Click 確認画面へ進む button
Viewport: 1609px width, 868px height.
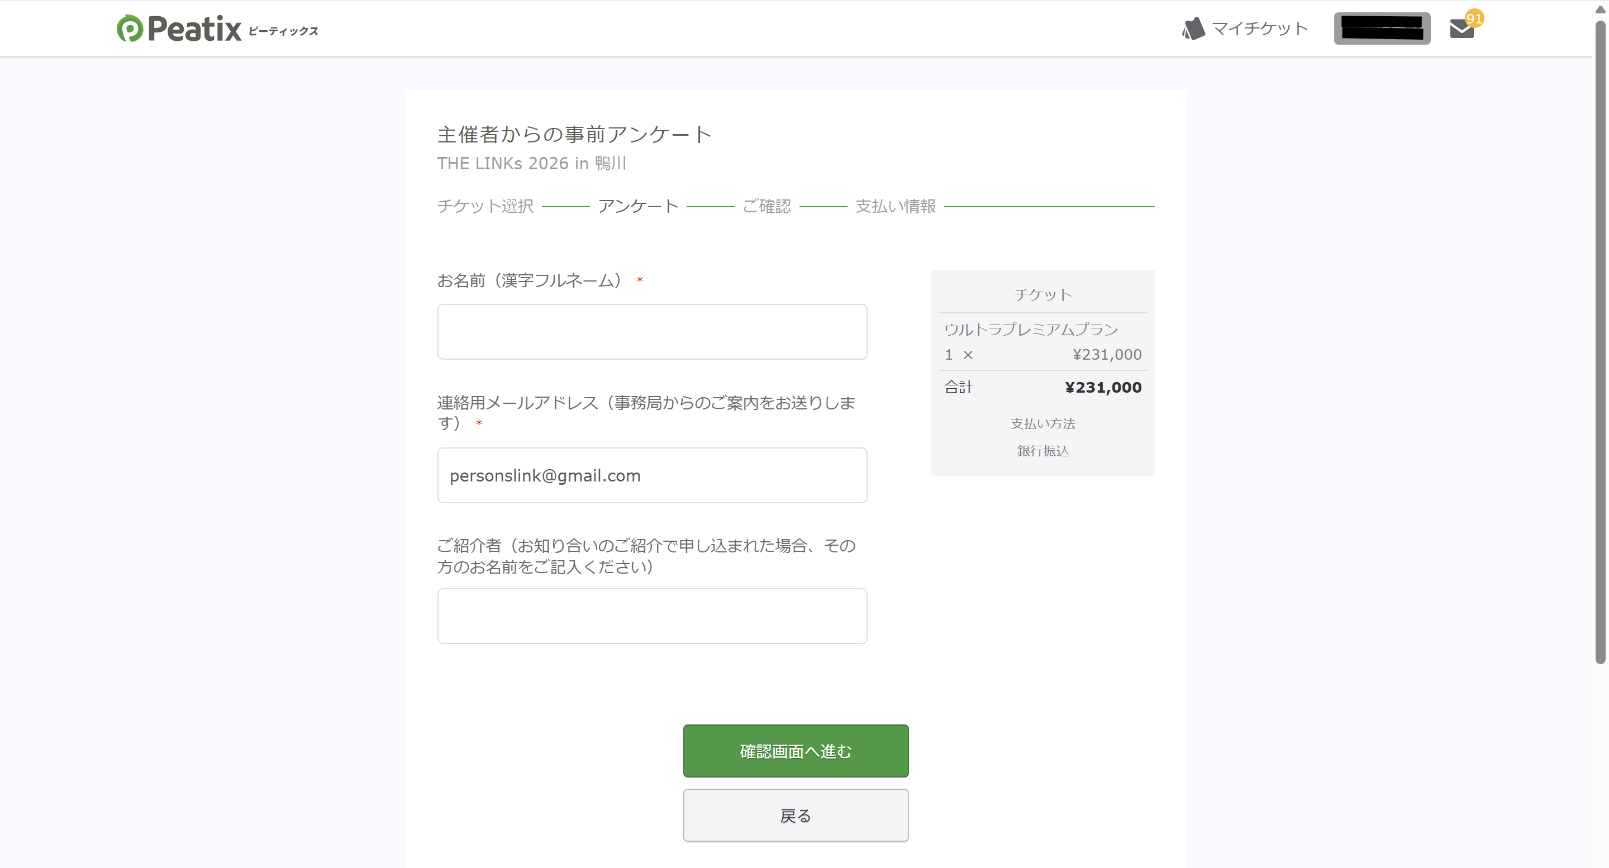796,751
